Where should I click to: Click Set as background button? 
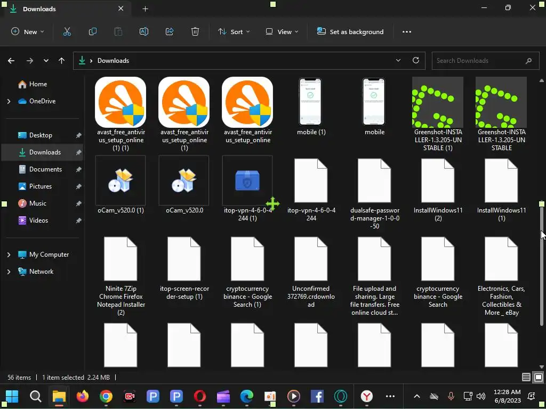coord(350,31)
